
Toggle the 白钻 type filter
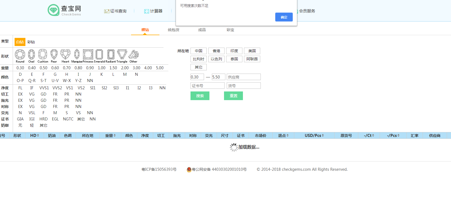pyautogui.click(x=20, y=42)
